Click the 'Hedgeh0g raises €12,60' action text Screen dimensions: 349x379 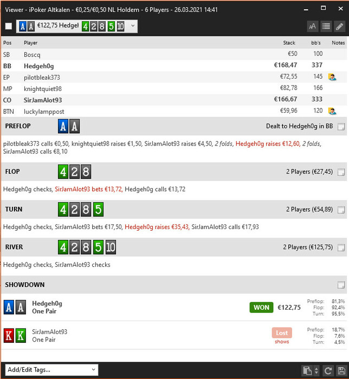click(x=268, y=144)
